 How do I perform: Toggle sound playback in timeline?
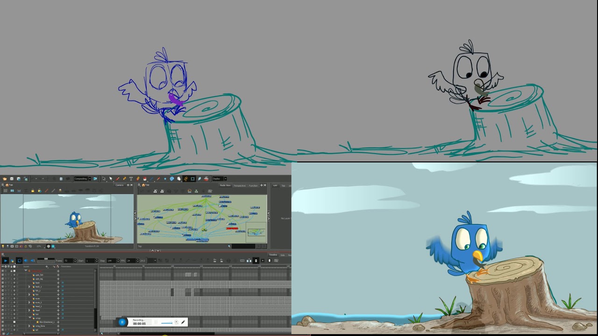click(x=26, y=261)
